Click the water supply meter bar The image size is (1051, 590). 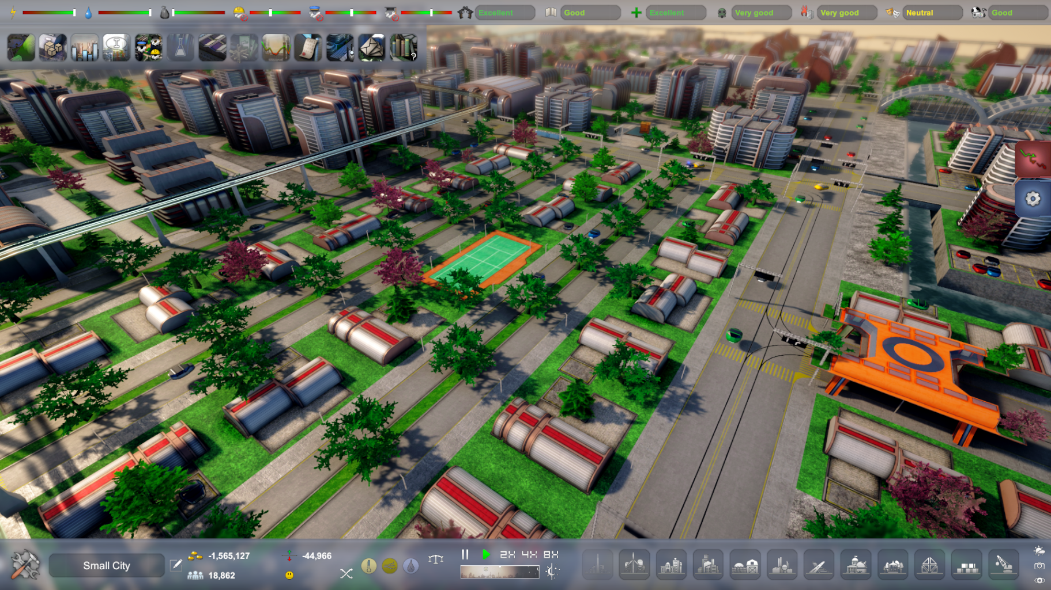pos(125,12)
